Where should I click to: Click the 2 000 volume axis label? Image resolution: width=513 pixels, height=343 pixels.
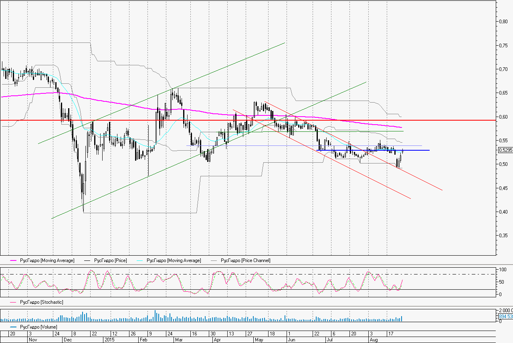point(505,311)
